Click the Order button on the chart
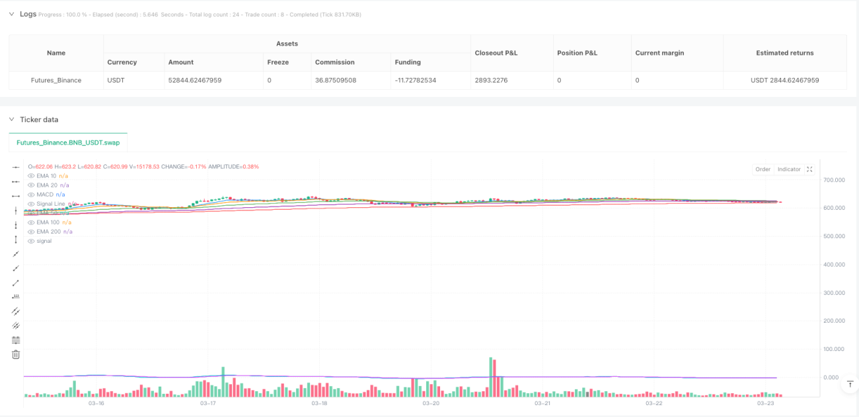 click(x=763, y=170)
